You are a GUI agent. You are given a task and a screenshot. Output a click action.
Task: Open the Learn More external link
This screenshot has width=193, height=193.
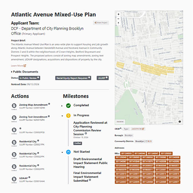[19, 66]
